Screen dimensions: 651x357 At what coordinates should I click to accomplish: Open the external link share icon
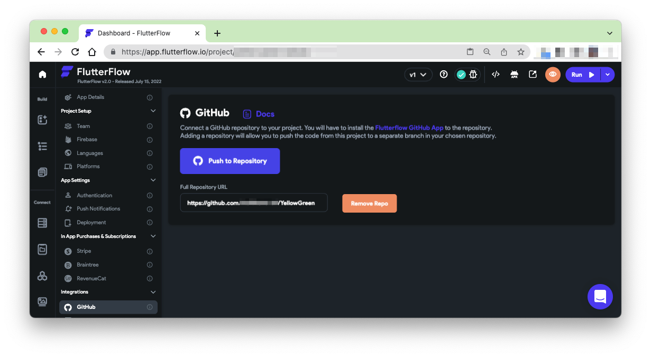(x=533, y=75)
